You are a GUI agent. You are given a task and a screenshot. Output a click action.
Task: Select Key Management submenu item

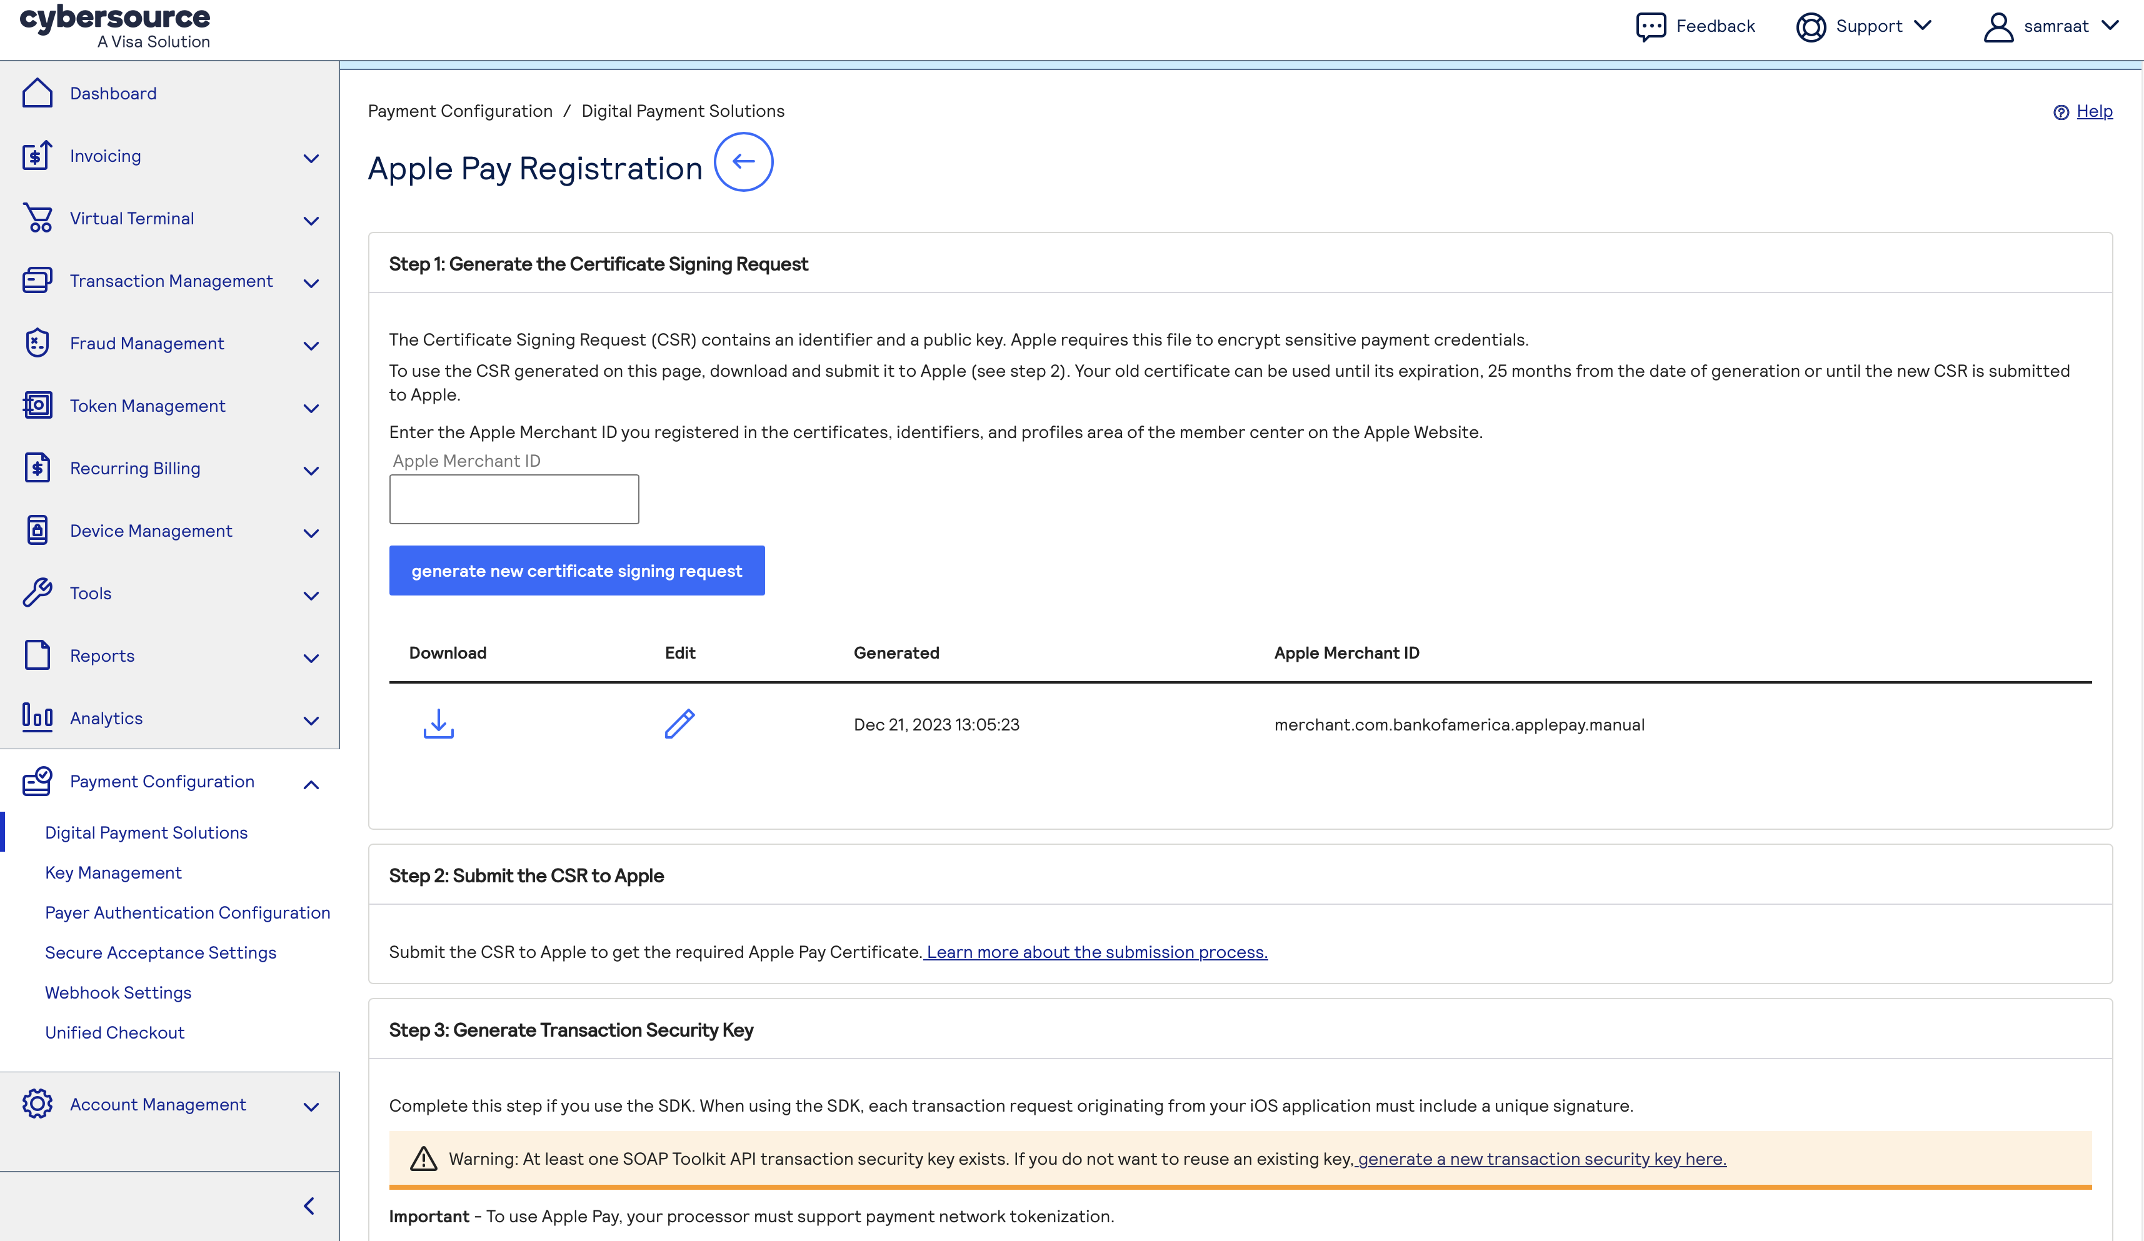113,872
